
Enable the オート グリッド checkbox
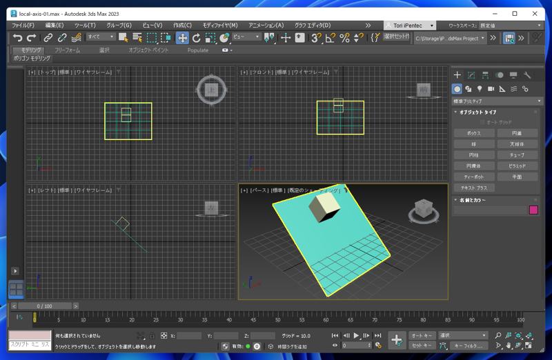point(482,122)
